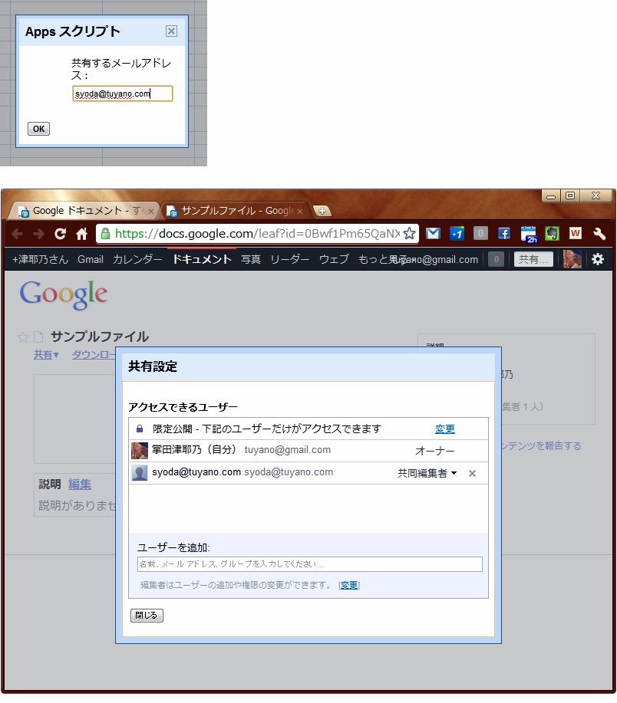The height and width of the screenshot is (703, 617).
Task: Click OK in the Apps スクリプト dialog
Action: tap(38, 129)
